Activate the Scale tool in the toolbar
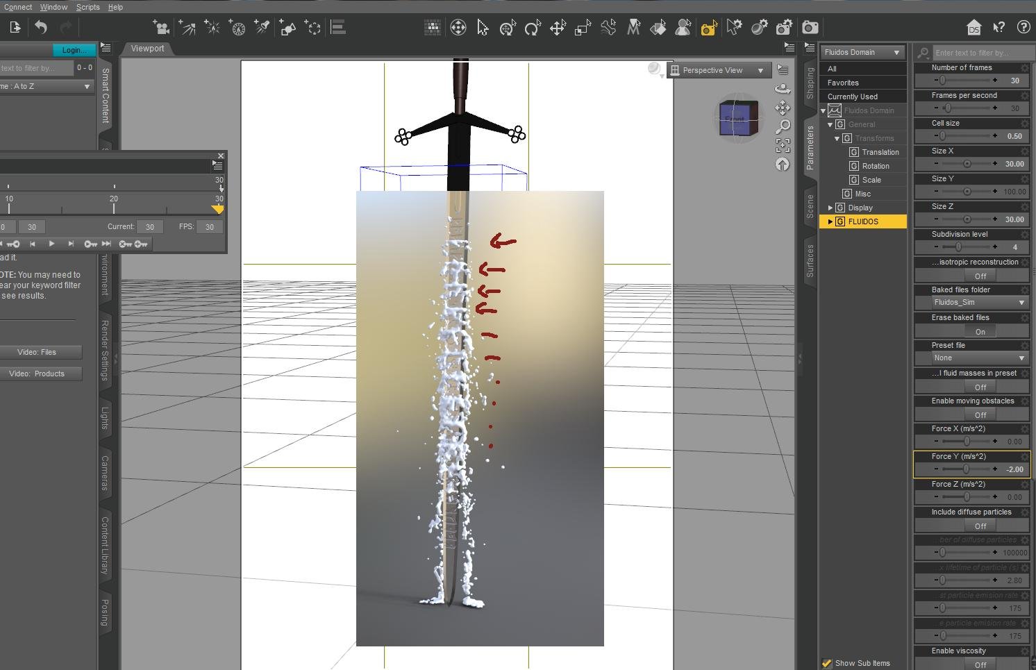 coord(583,28)
